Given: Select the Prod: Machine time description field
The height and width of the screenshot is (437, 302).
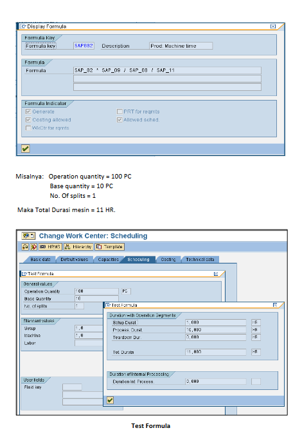Looking at the screenshot, I should coord(181,46).
